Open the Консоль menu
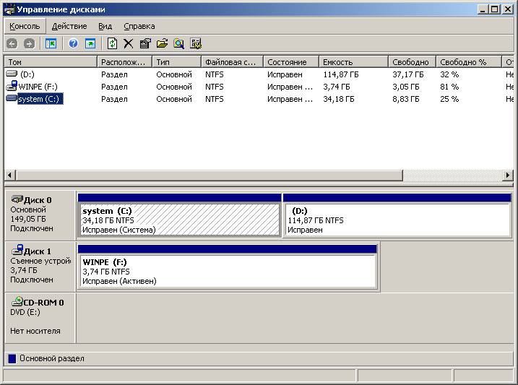 point(25,26)
